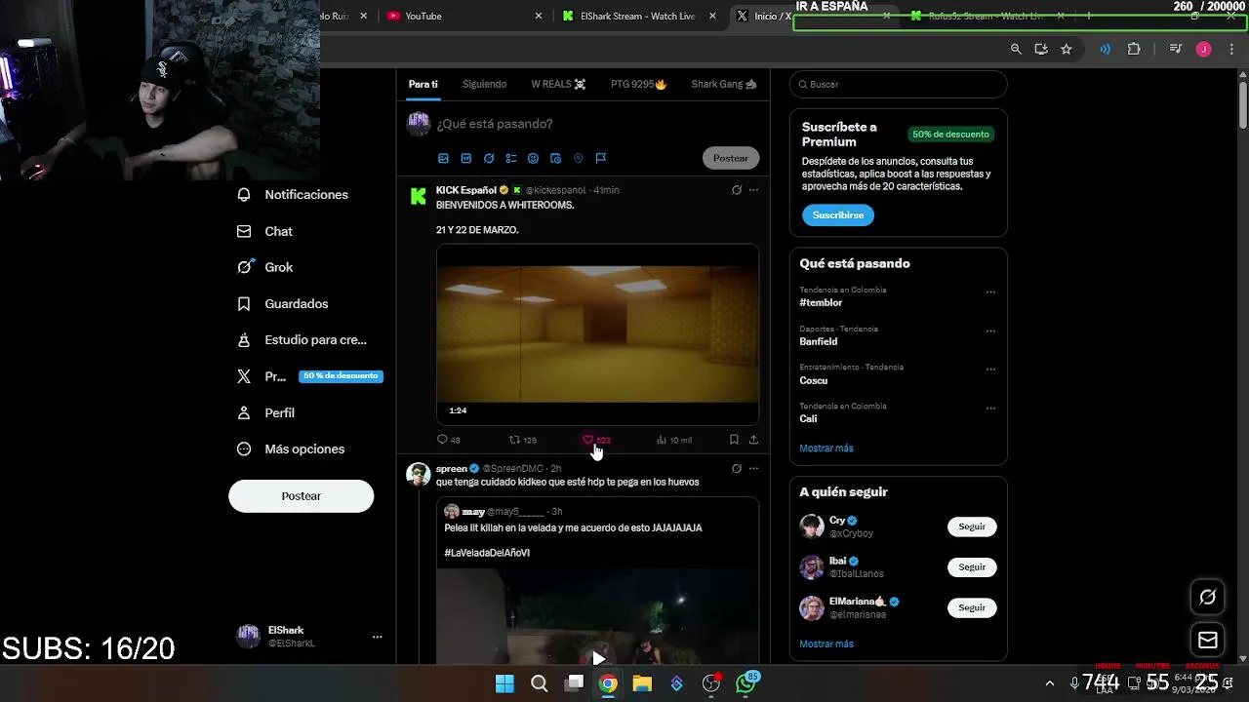Image resolution: width=1249 pixels, height=702 pixels.
Task: Click Grok explain icon on KICK Español post
Action: [x=737, y=190]
